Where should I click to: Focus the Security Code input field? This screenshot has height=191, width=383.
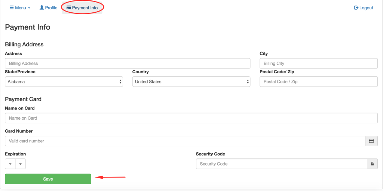click(x=281, y=164)
